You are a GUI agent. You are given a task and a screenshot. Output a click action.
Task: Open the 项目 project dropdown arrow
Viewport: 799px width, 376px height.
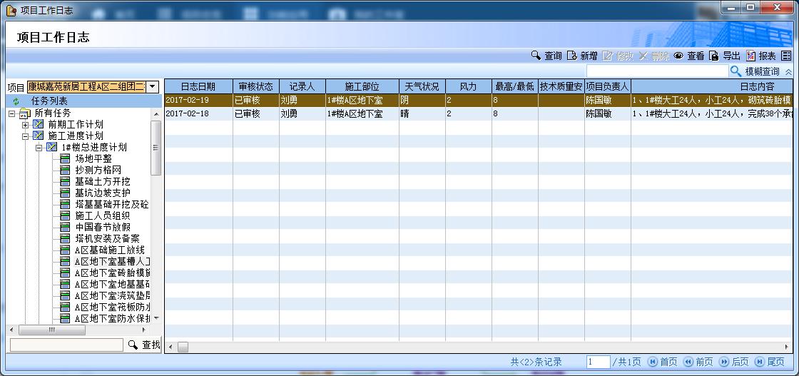coord(152,86)
